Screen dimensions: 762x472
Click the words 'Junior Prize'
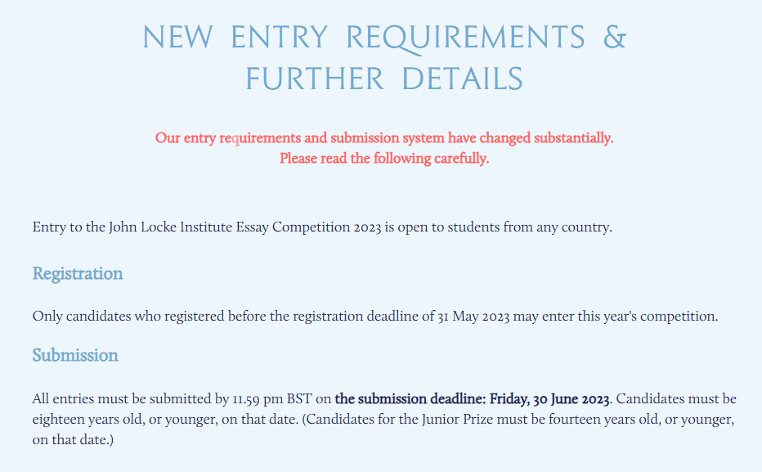pyautogui.click(x=454, y=419)
